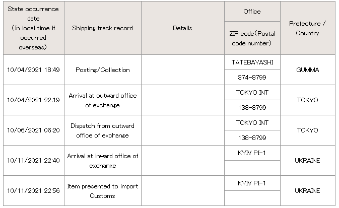Click the 10/04/2021 18:49 date cell
339x208 pixels.
coord(34,70)
